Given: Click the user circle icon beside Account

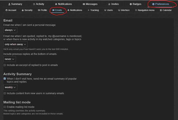Looking at the screenshot, I should [x=6, y=10].
